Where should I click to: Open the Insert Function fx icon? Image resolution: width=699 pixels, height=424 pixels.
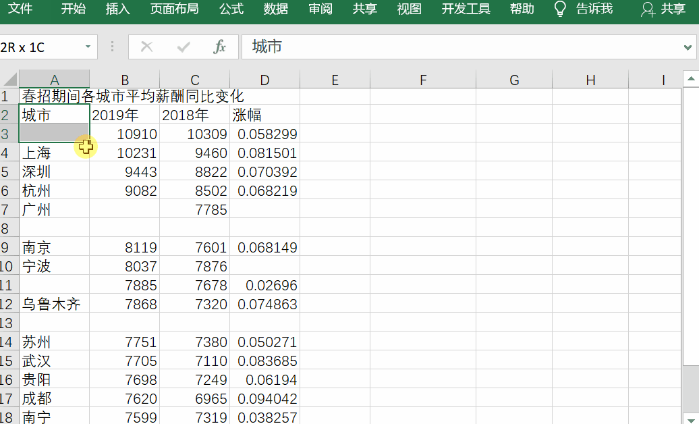[219, 47]
